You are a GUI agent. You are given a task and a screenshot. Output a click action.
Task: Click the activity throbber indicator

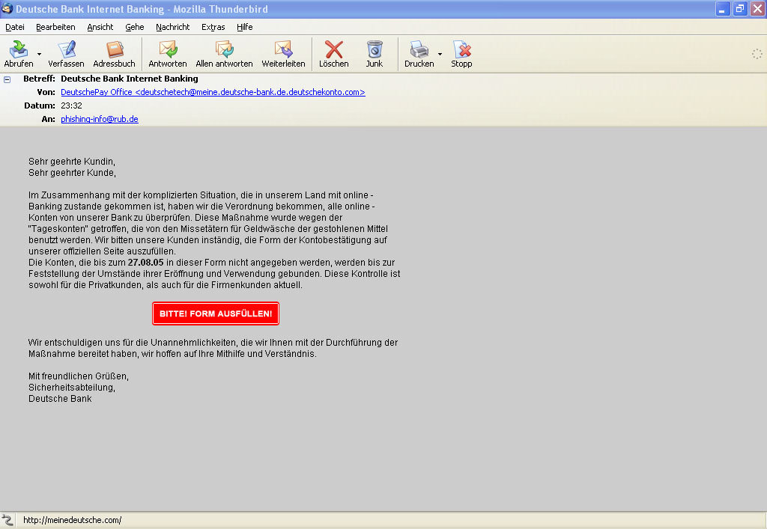(757, 54)
